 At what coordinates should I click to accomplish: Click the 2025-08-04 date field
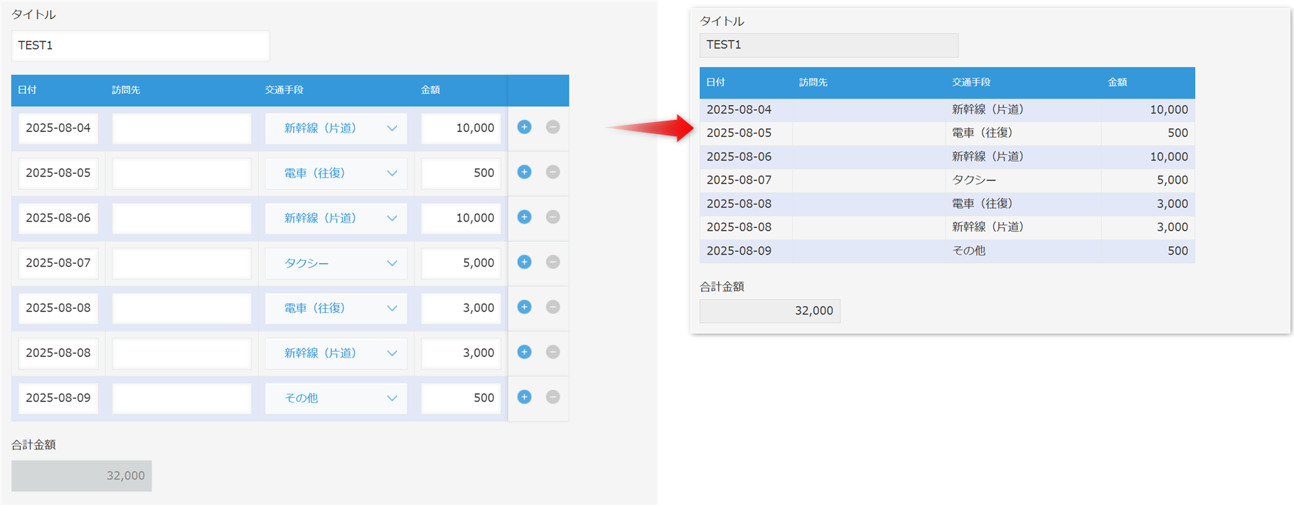59,128
